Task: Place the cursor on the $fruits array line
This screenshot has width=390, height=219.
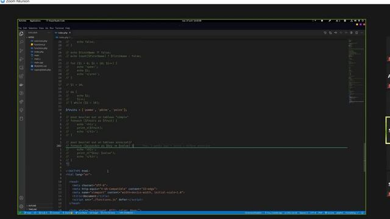Action: [96, 109]
